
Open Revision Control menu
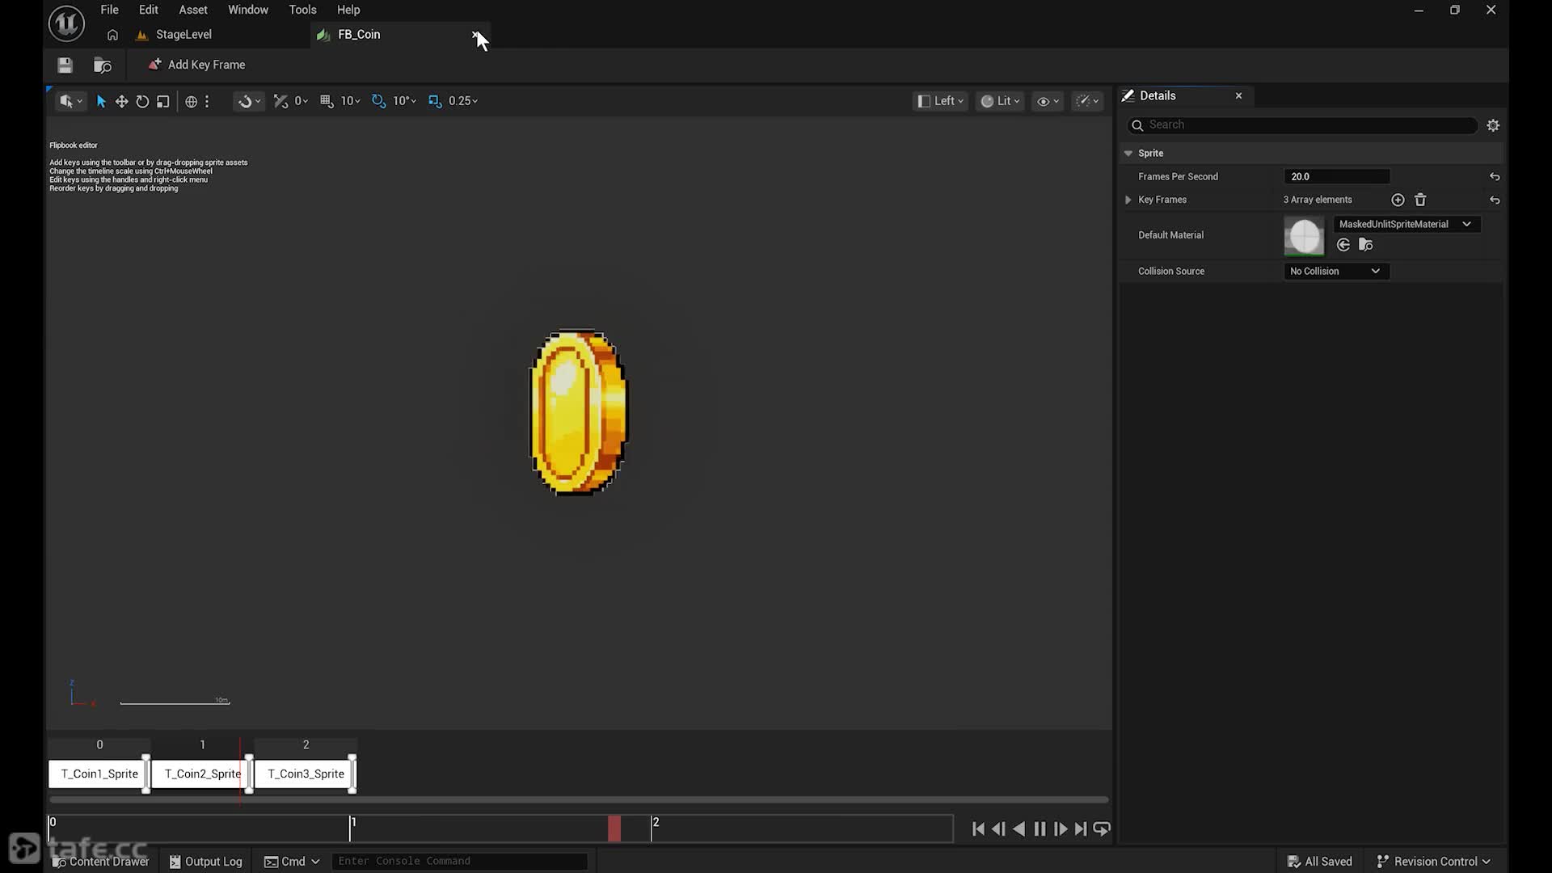[1433, 862]
